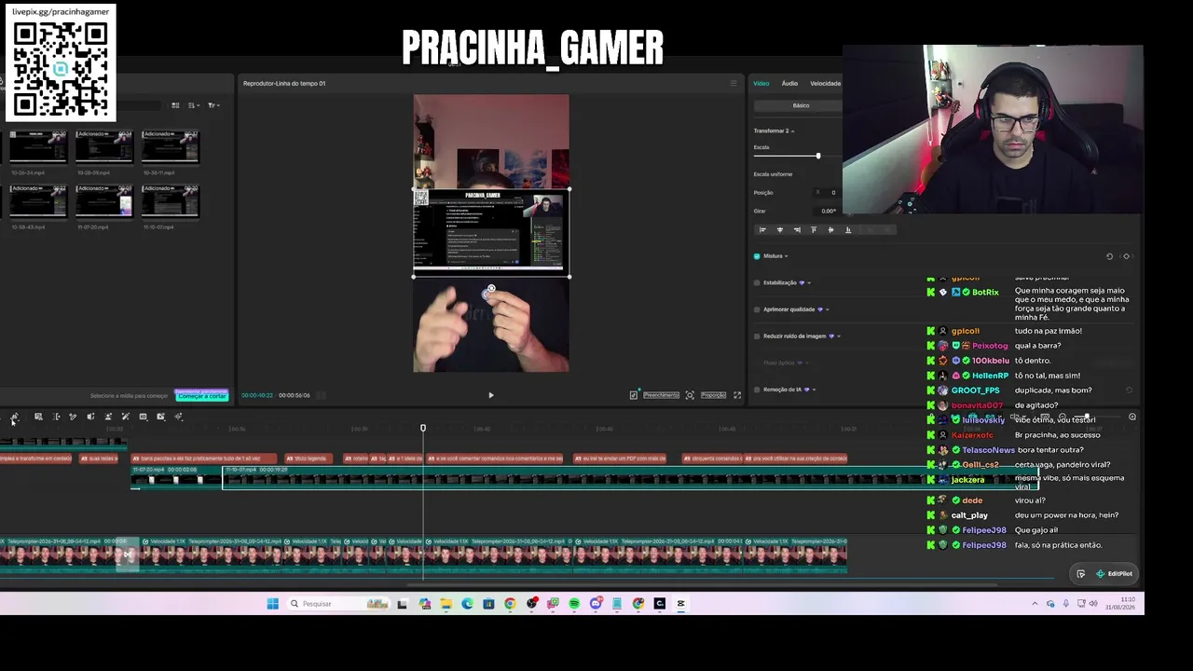Expand the Estabilização options arrow

click(808, 282)
